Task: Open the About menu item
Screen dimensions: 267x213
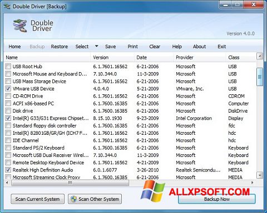Action: (199, 47)
